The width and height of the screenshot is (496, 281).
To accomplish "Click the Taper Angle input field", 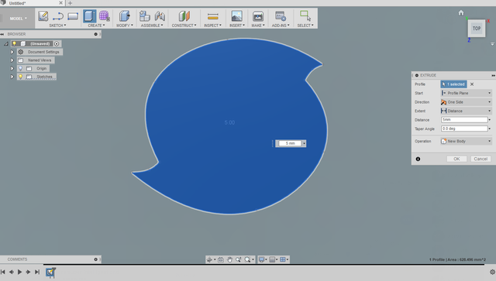I will click(x=464, y=129).
